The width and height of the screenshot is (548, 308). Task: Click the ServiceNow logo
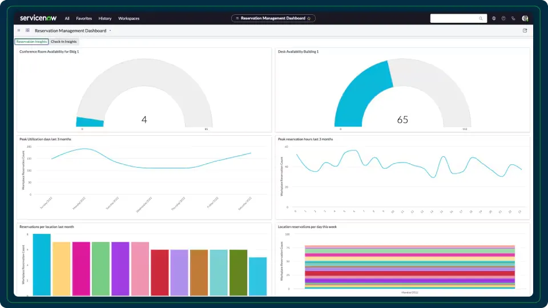(38, 18)
